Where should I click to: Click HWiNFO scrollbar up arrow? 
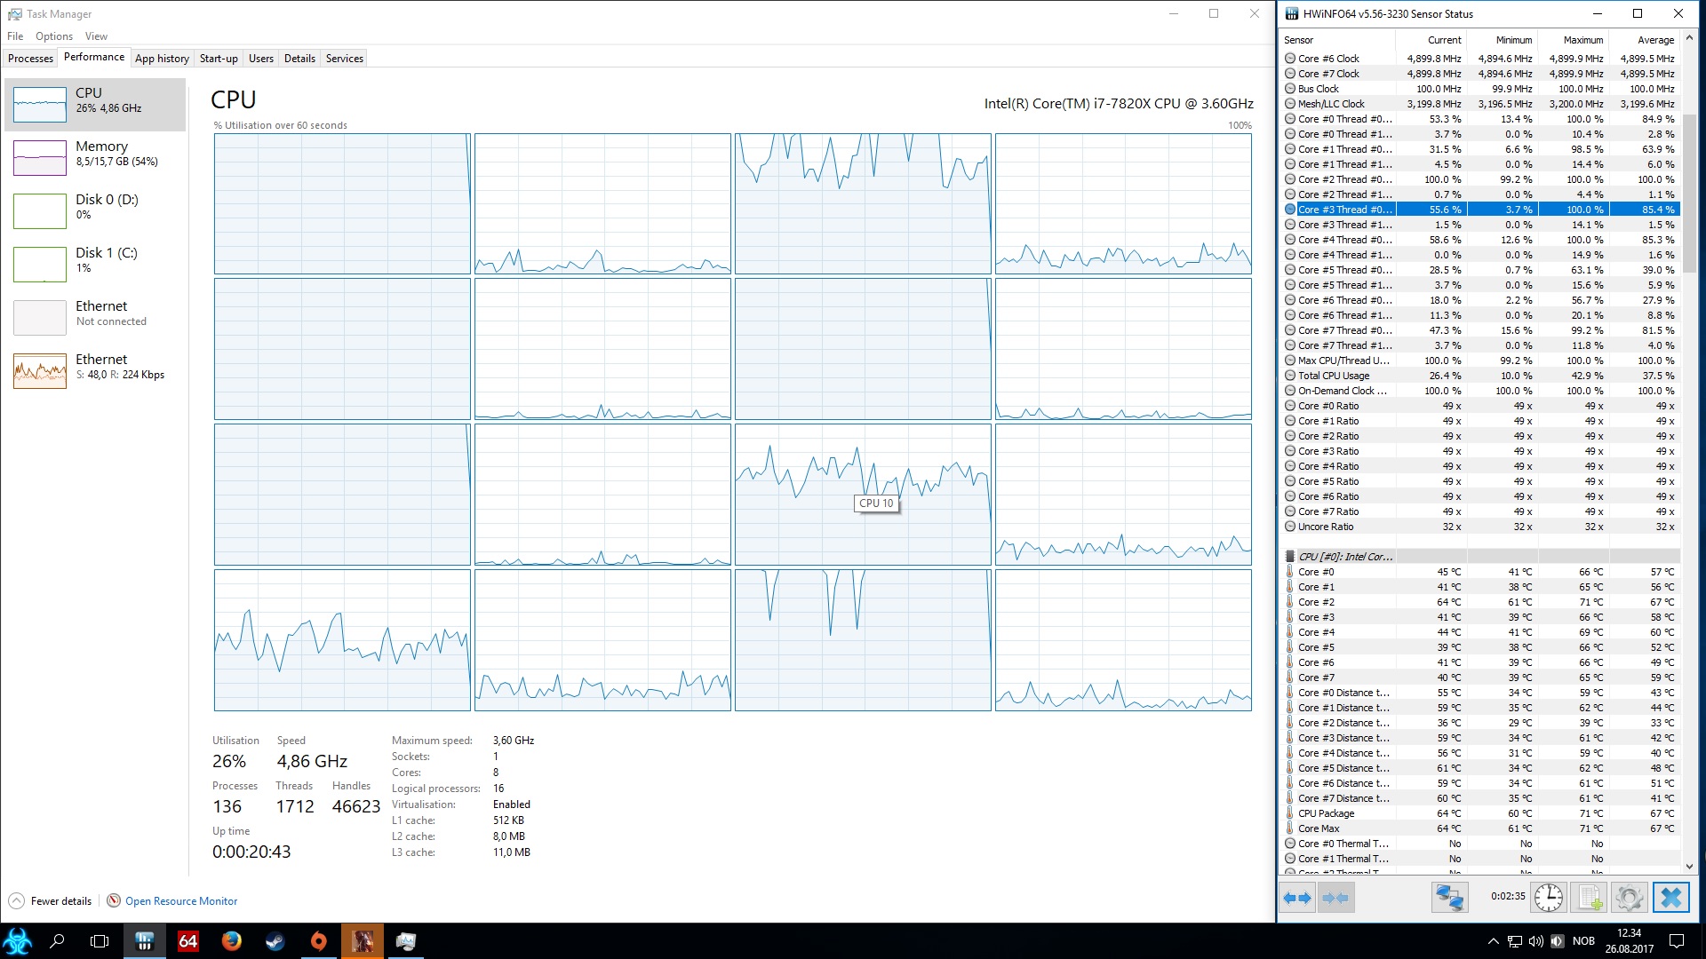tap(1689, 39)
